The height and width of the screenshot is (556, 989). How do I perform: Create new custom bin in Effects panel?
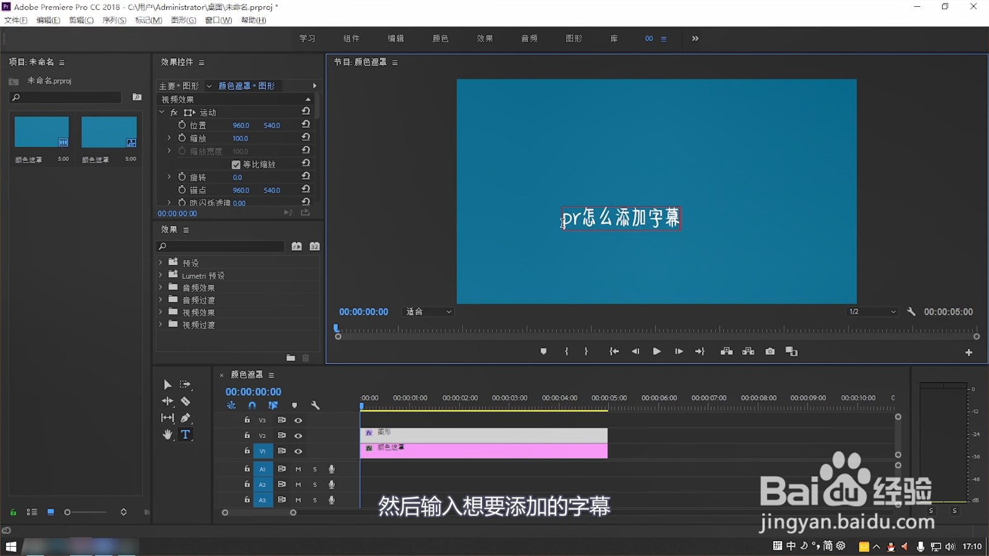291,358
